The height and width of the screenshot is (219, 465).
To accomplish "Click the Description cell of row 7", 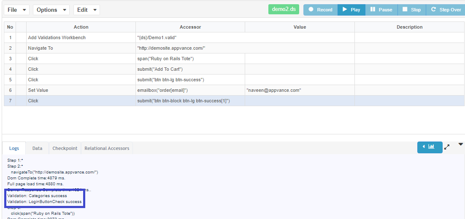I will pyautogui.click(x=410, y=101).
